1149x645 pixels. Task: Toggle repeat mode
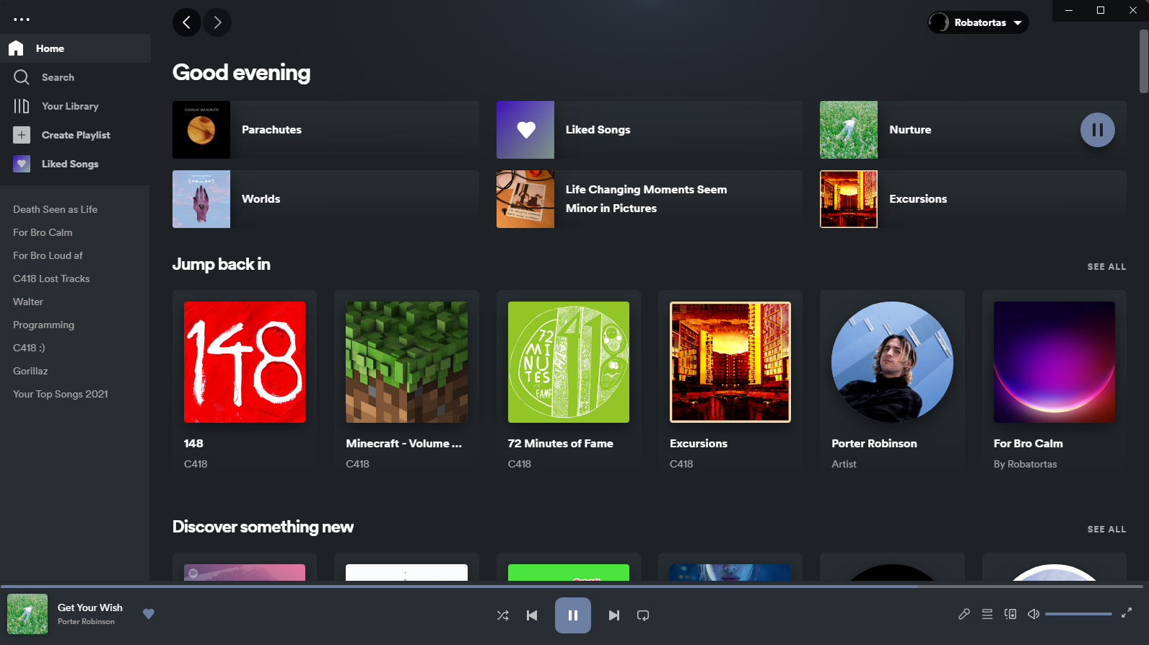coord(643,615)
